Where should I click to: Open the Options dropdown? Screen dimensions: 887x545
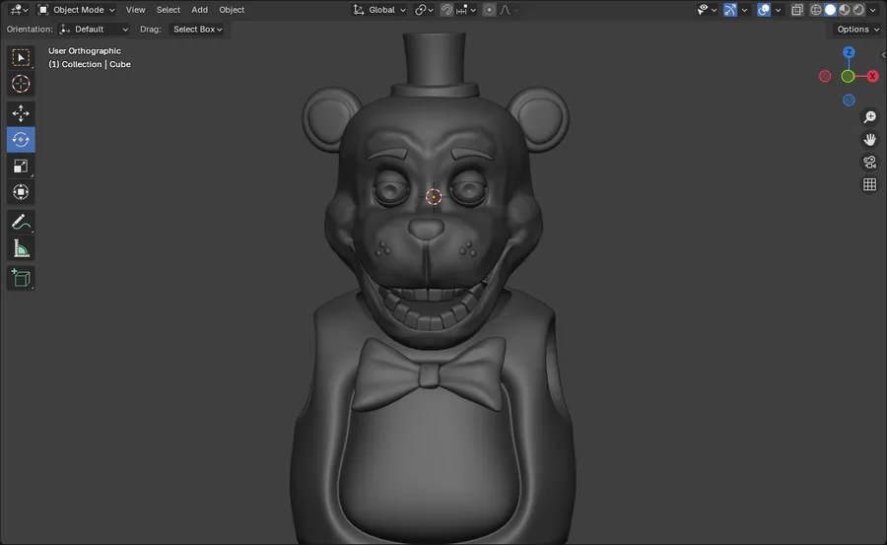(857, 29)
